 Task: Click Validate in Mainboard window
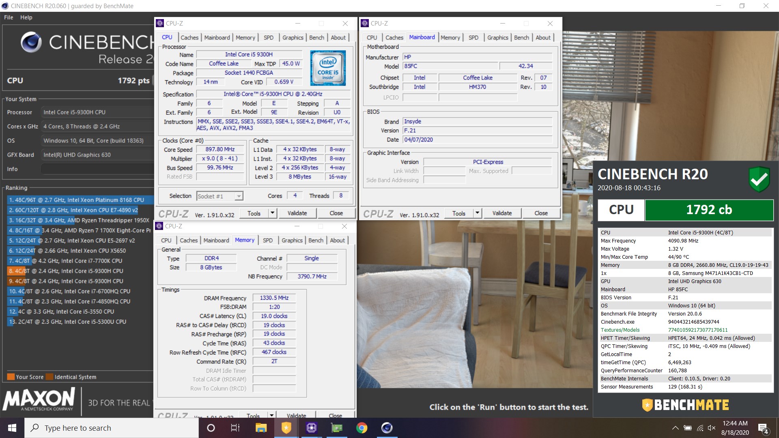pyautogui.click(x=502, y=213)
